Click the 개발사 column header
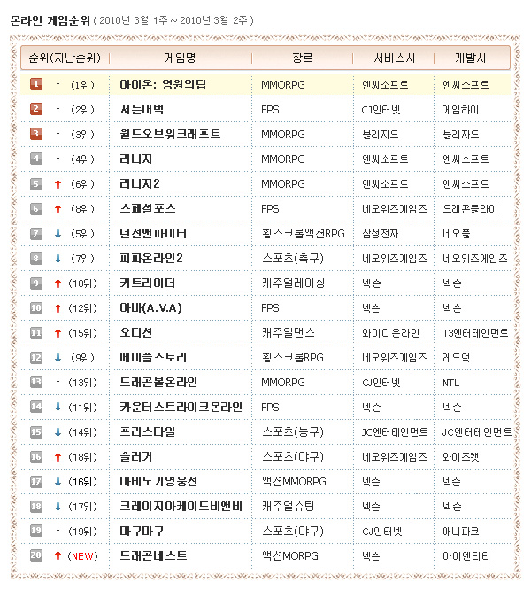This screenshot has width=531, height=590. (x=473, y=58)
